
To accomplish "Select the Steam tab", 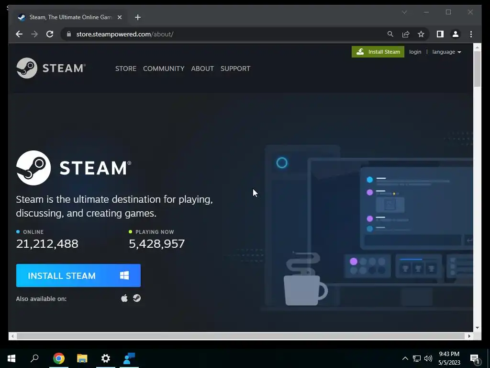I will (69, 17).
